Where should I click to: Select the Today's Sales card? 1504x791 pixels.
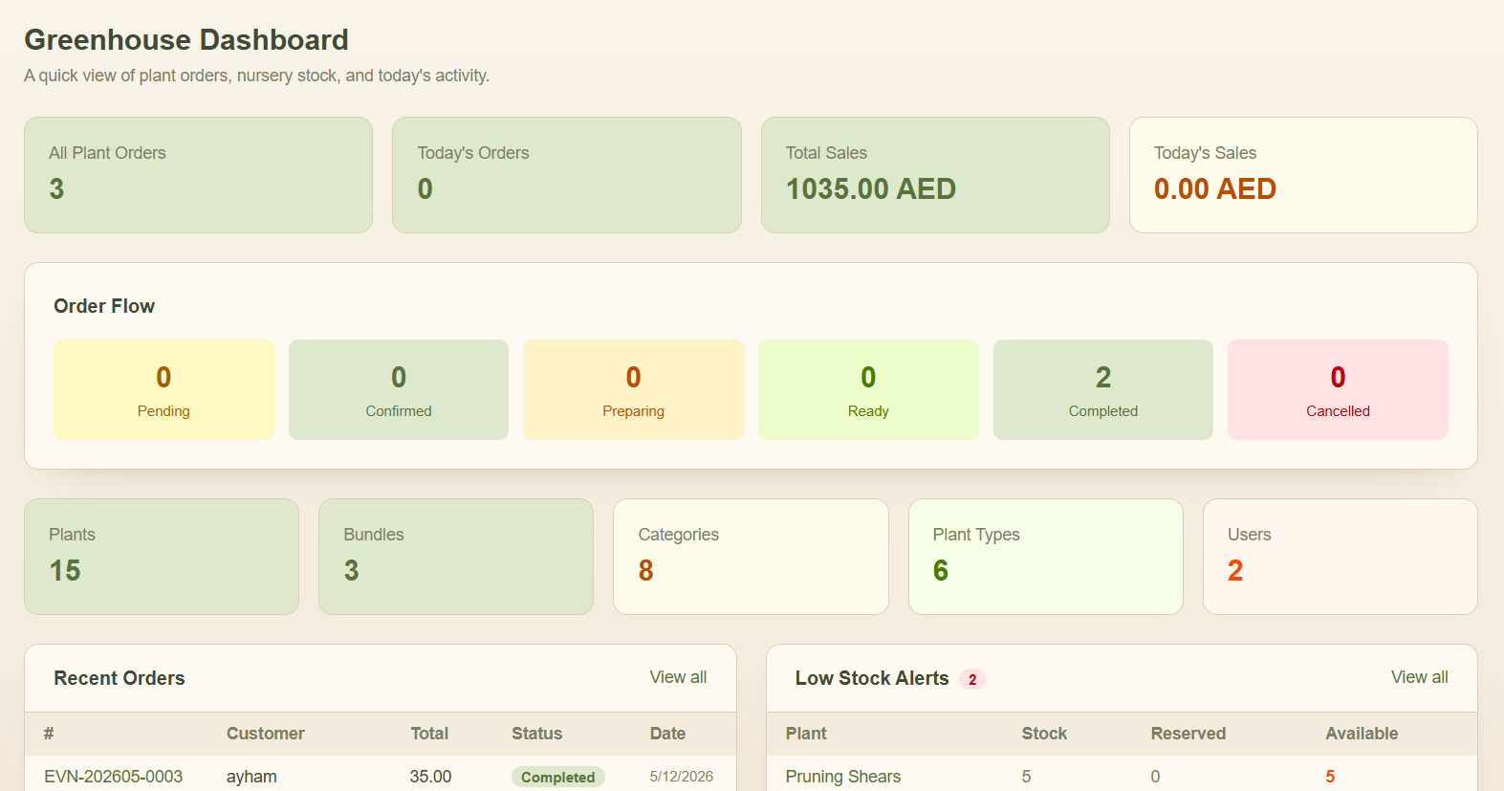click(1303, 175)
